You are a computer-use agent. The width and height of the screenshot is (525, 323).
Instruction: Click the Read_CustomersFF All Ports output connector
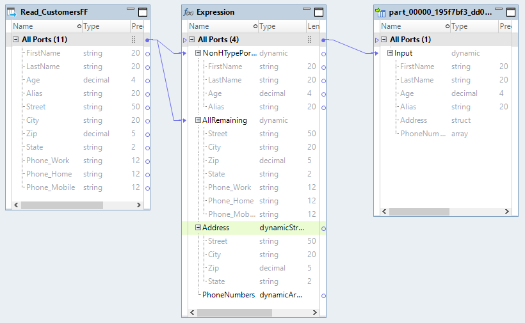pyautogui.click(x=147, y=40)
